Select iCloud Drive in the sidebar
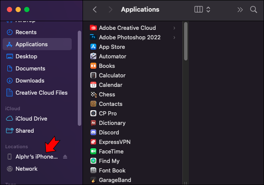 [x=31, y=118]
